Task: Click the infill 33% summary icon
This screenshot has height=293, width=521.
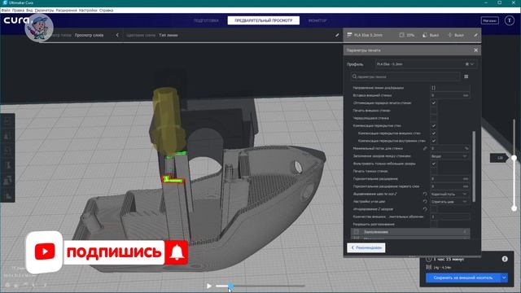Action: pos(401,35)
